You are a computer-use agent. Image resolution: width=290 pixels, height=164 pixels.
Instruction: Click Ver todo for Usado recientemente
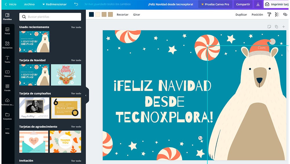point(76,27)
